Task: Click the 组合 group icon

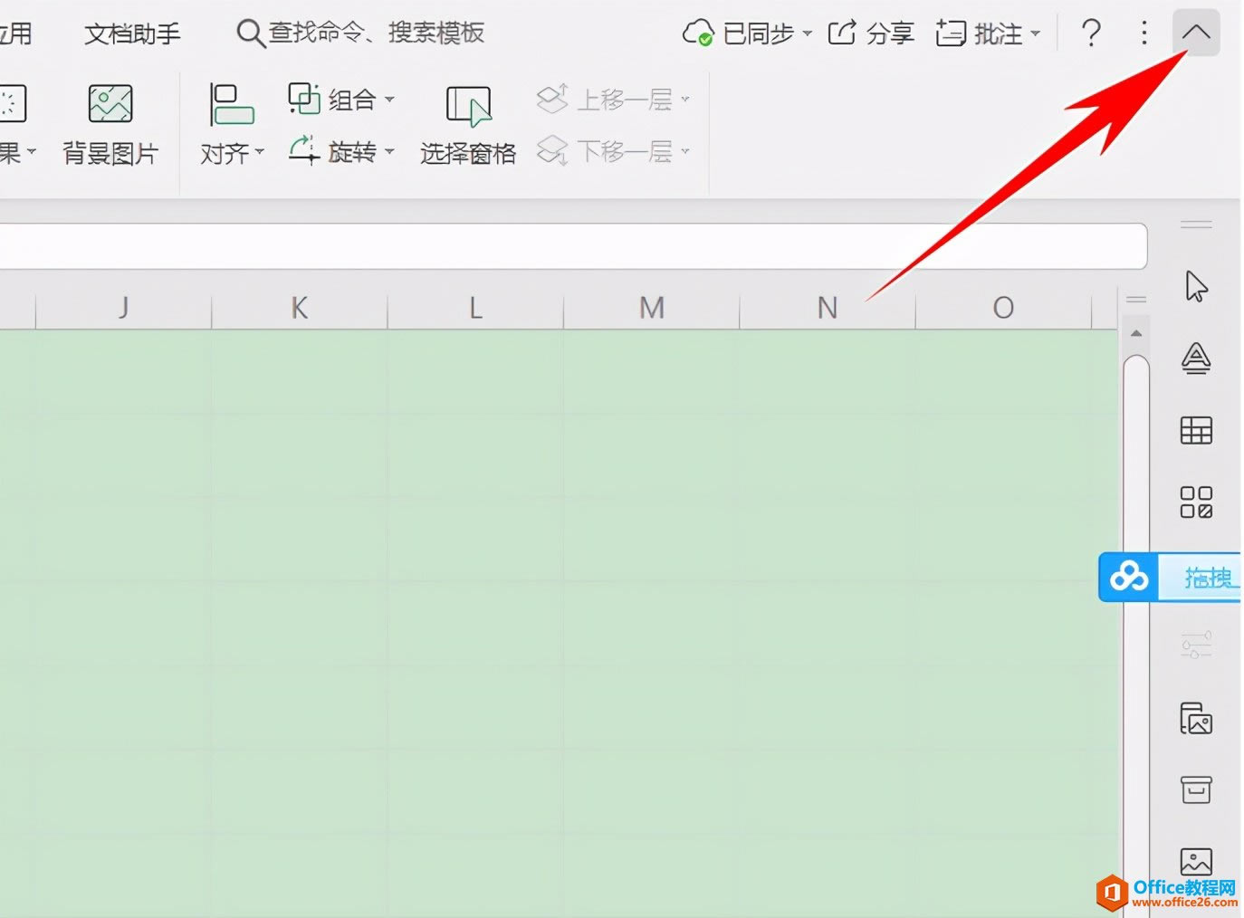Action: (x=304, y=98)
